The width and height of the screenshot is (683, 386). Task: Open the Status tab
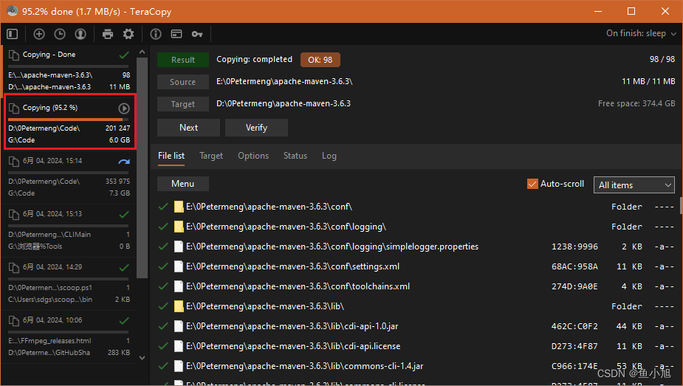295,156
